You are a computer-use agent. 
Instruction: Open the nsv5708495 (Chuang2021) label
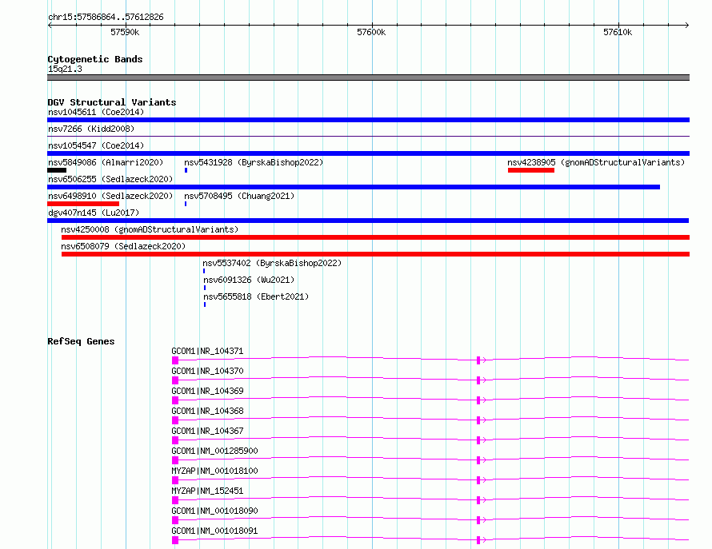point(239,196)
